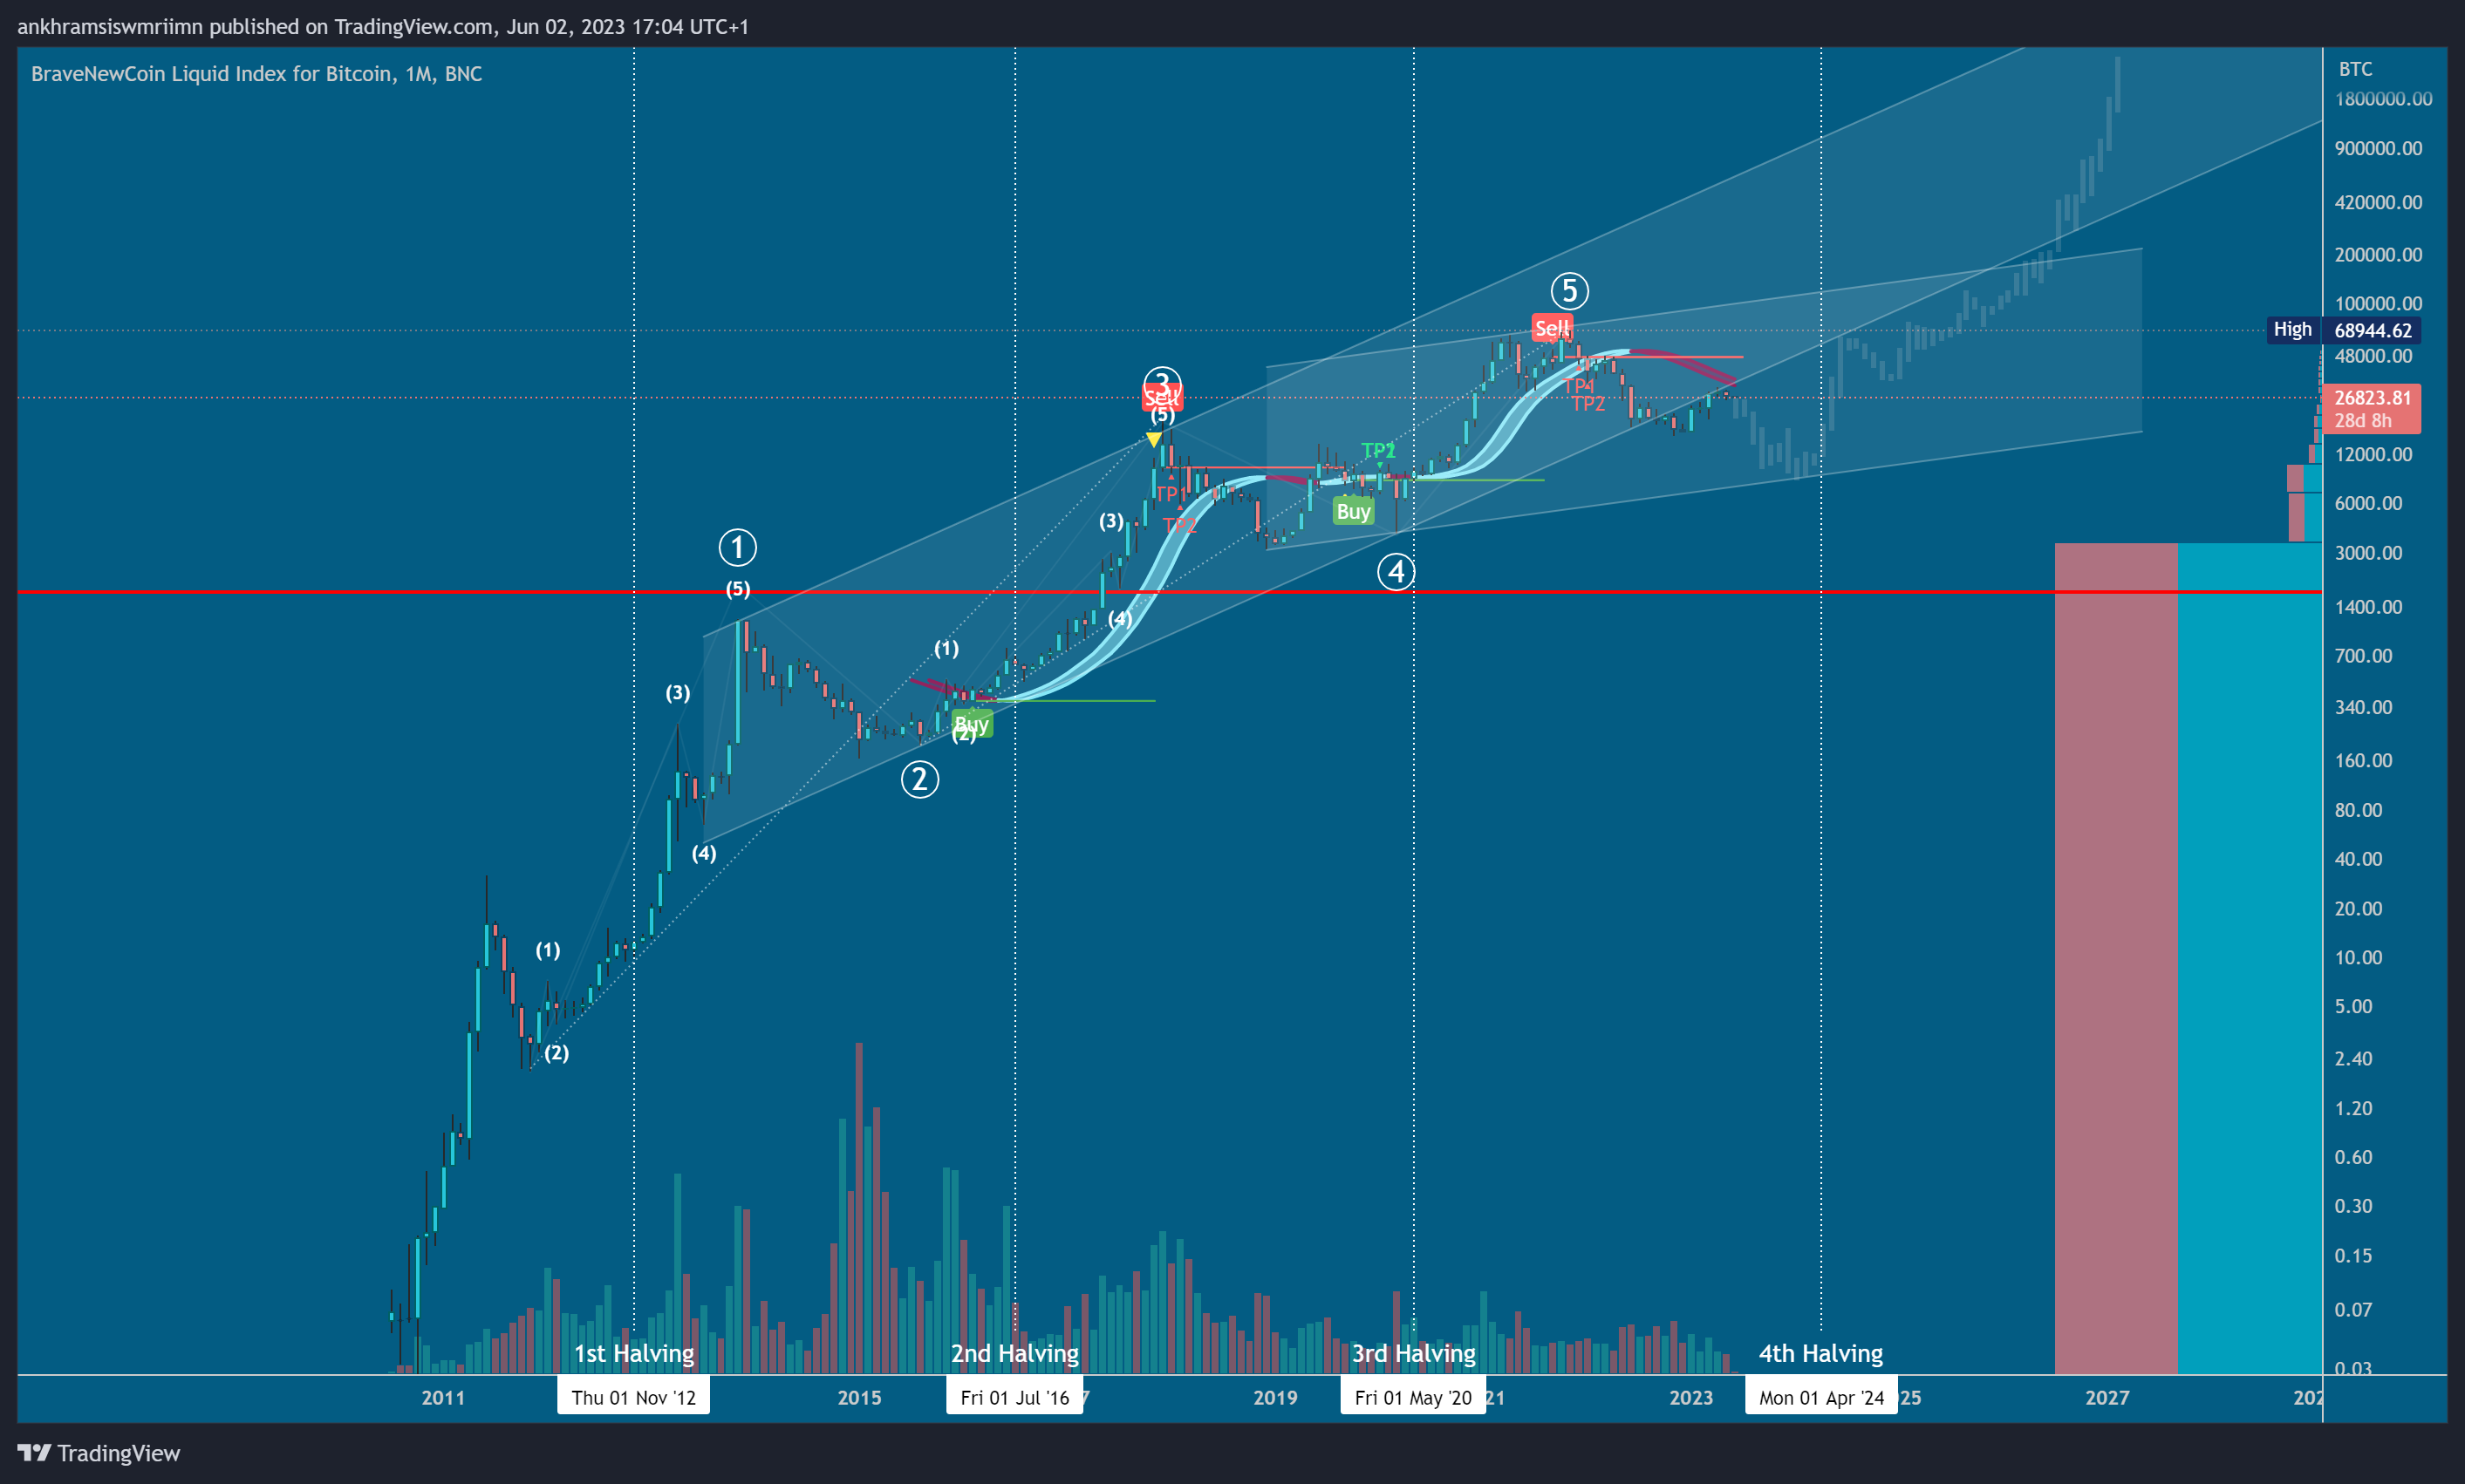Click the (4) sub-wave label near 40.00 level

pos(703,853)
